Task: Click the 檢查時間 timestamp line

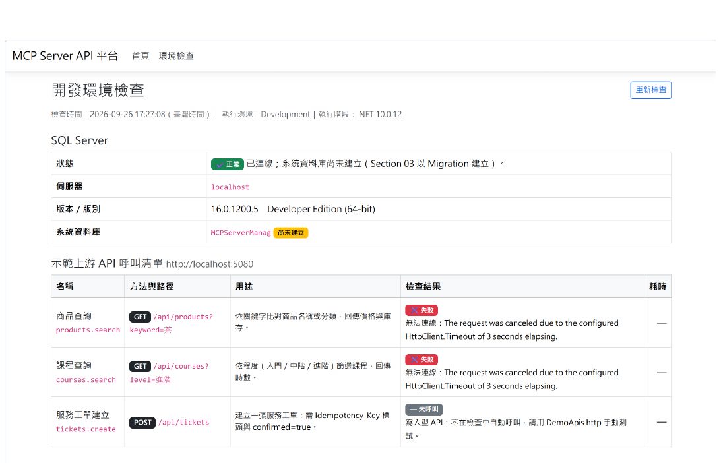Action: tap(226, 115)
